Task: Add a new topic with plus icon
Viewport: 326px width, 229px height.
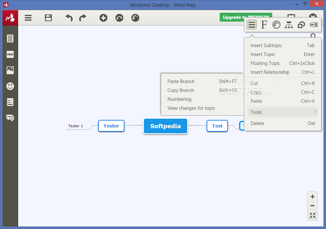Action: point(103,18)
